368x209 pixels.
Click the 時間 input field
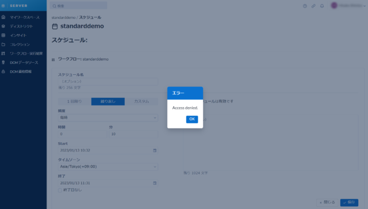click(x=82, y=134)
